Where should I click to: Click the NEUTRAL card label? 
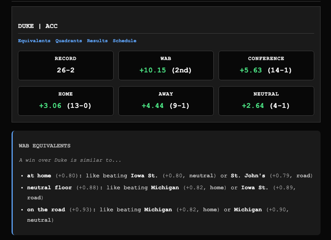tap(266, 94)
